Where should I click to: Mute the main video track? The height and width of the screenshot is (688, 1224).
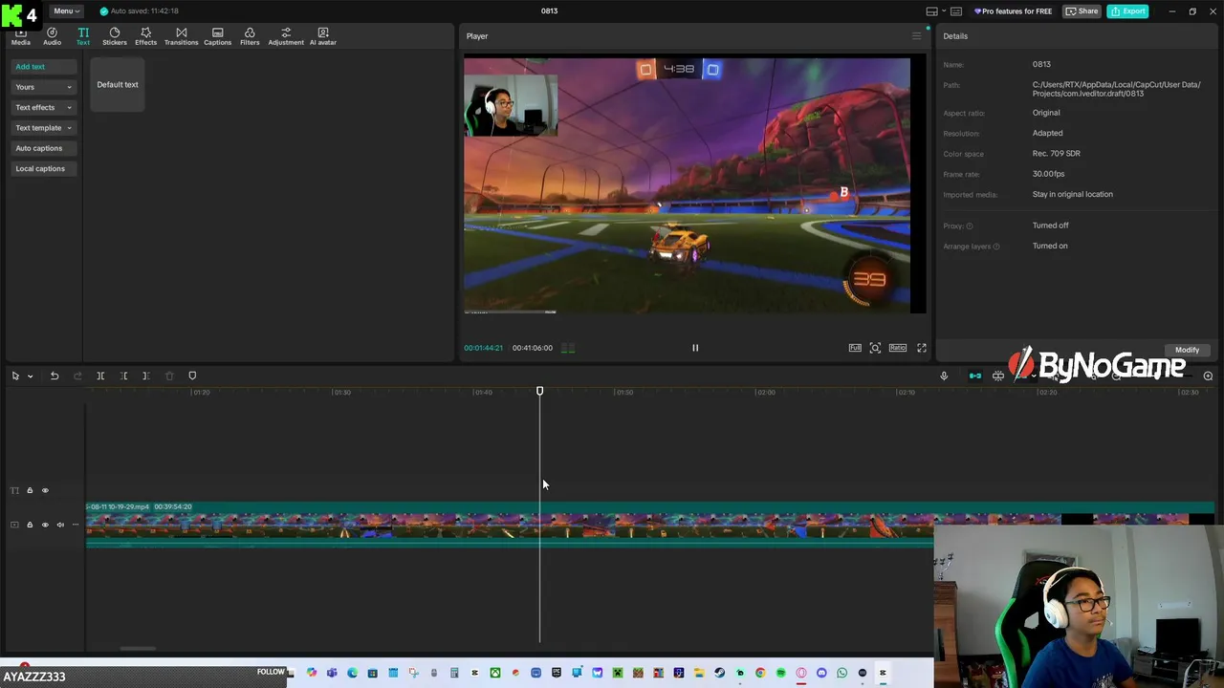pyautogui.click(x=60, y=525)
